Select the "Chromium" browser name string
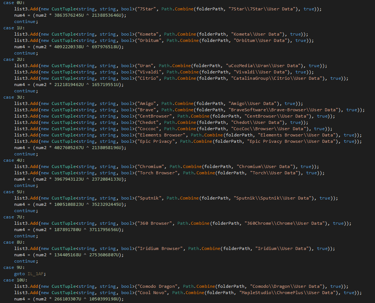Viewport: 375px width, 303px height. 150,167
